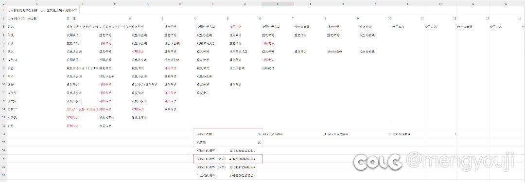This screenshot has height=182, width=525.
Task: Select column N header
Action: [x=473, y=4]
